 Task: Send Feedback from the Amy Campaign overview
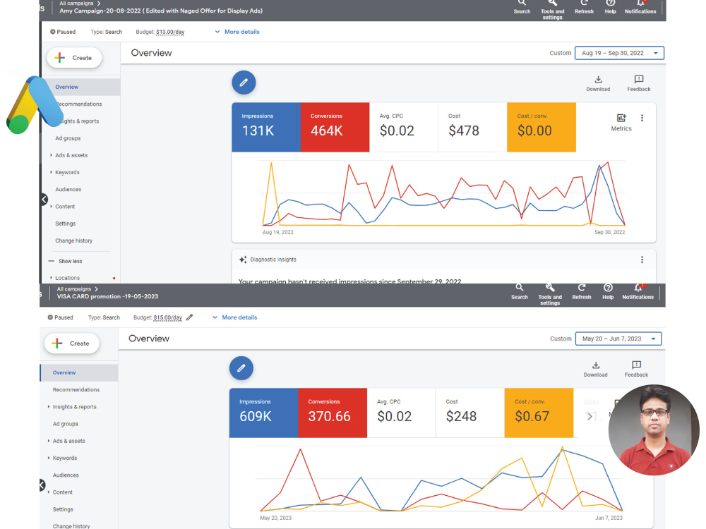638,83
